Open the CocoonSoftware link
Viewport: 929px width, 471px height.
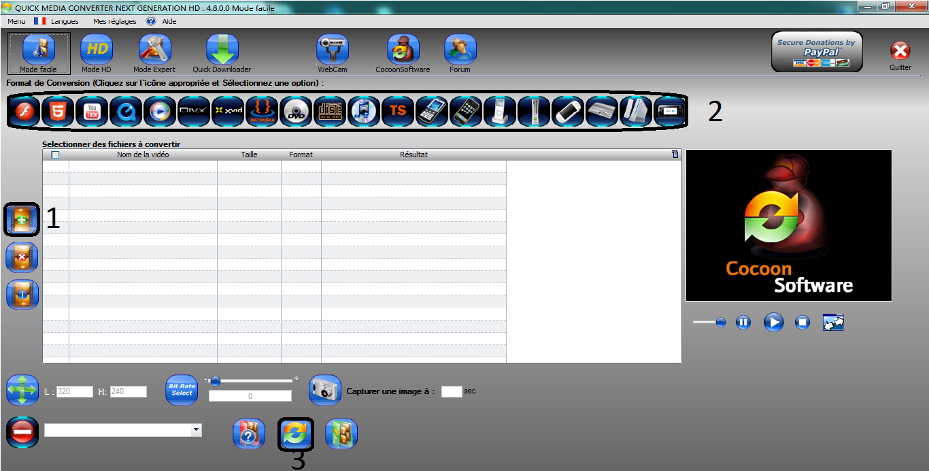click(x=403, y=53)
